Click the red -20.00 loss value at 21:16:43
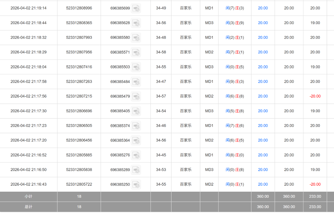 pos(315,184)
